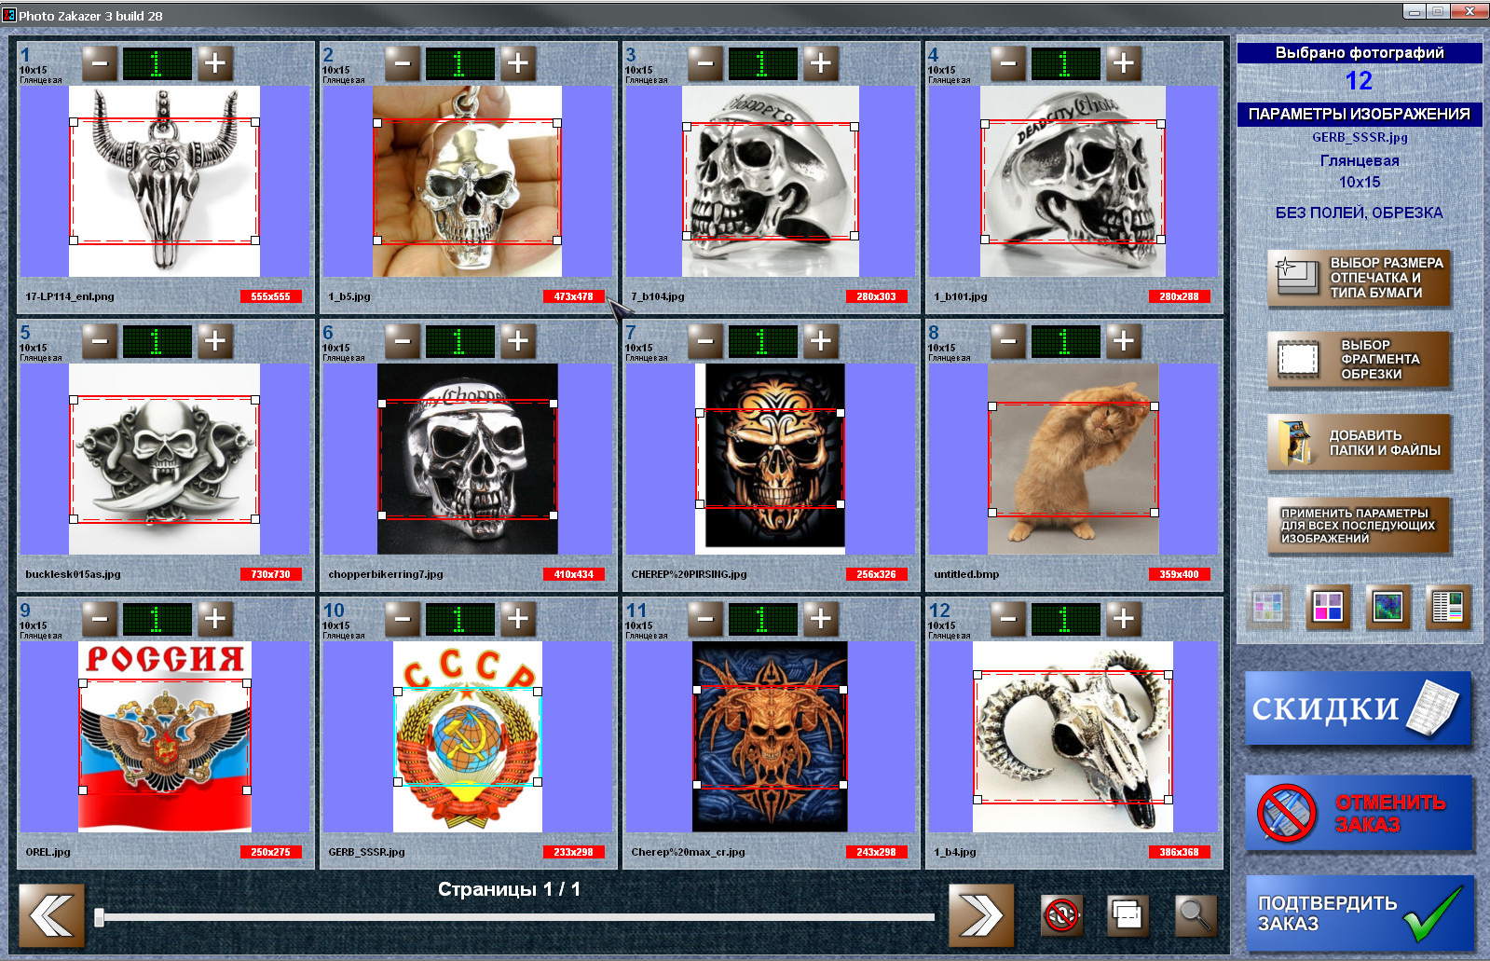Increase copies of Cherep%20max_cr.jpg
This screenshot has height=961, width=1490.
[x=820, y=619]
